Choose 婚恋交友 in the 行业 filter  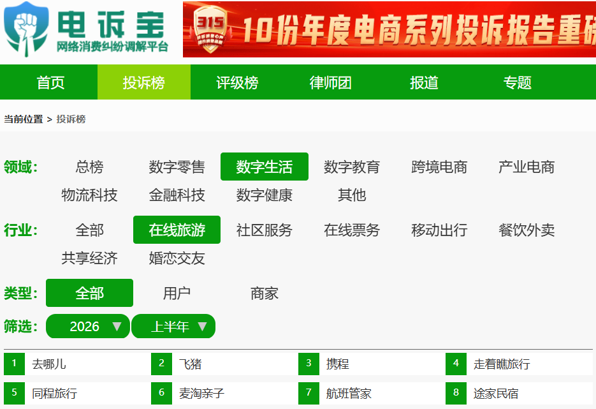click(177, 258)
